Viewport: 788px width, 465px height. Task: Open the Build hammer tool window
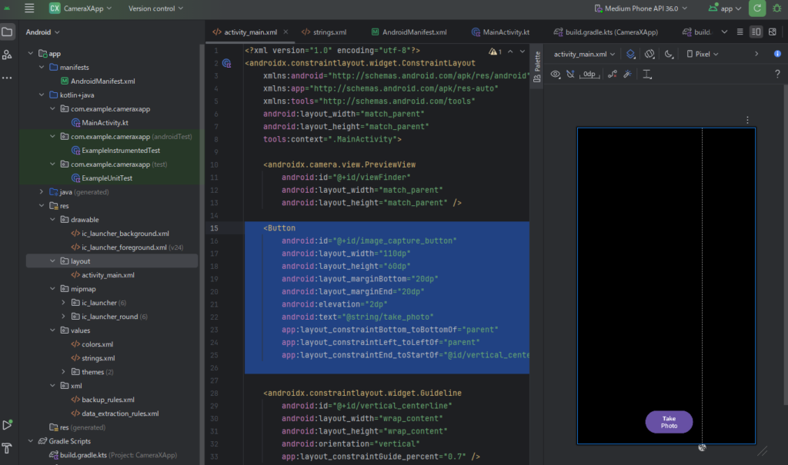coord(8,449)
